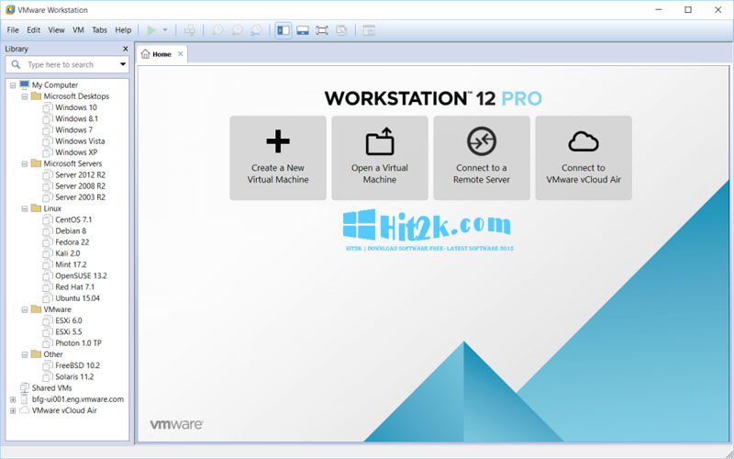Click Create a New Virtual Machine tile
This screenshot has height=459, width=734.
click(x=278, y=158)
